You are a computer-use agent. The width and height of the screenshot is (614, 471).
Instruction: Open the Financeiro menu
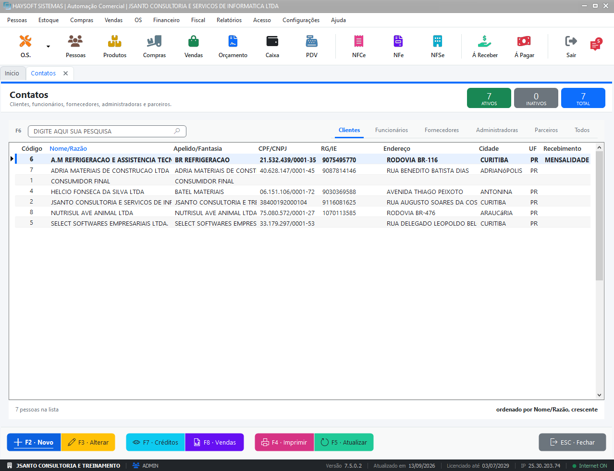(x=166, y=20)
